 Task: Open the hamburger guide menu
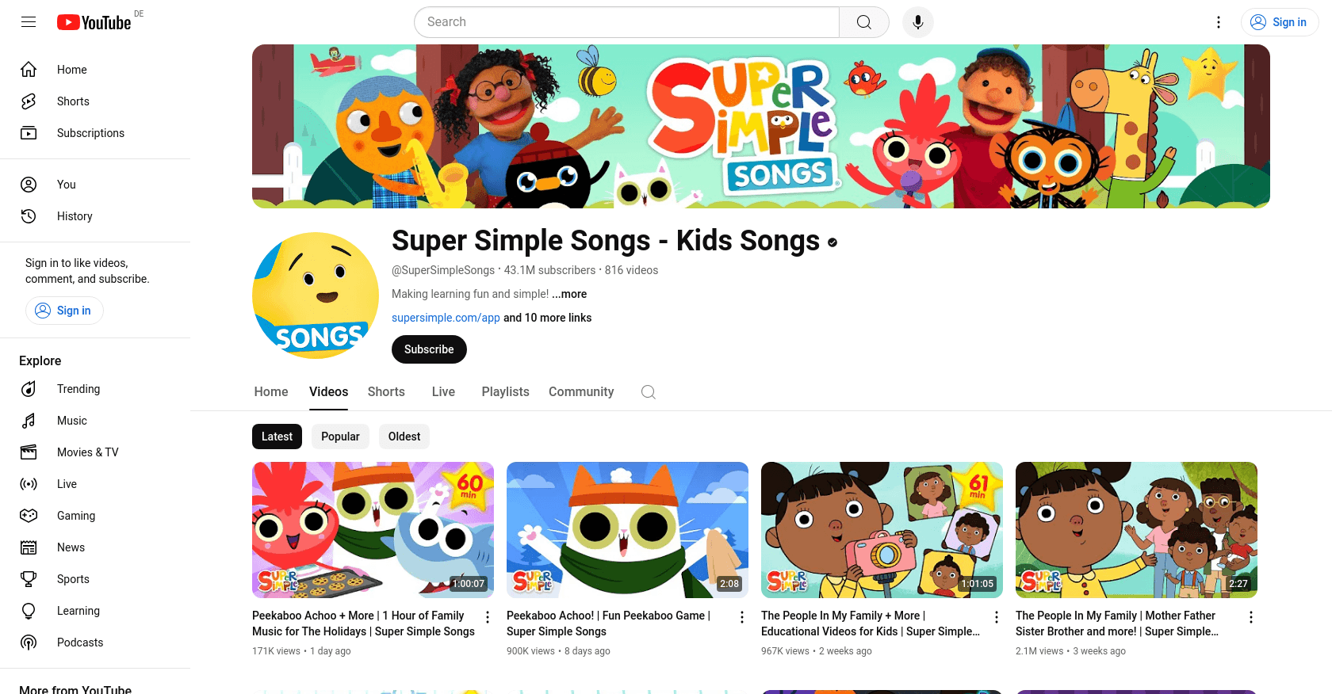[x=29, y=22]
